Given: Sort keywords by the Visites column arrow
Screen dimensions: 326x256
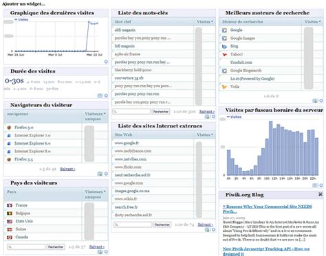Looking at the screenshot, I should click(x=212, y=22).
